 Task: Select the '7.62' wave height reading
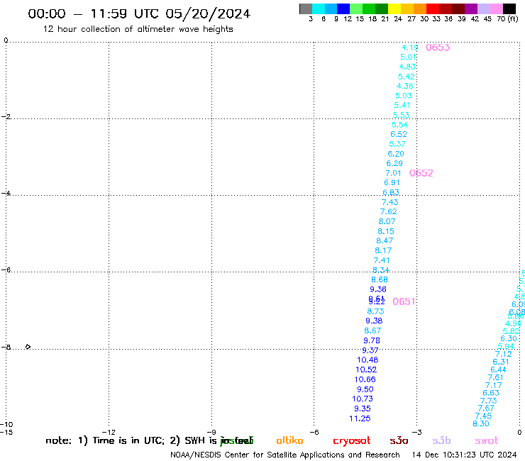[388, 211]
